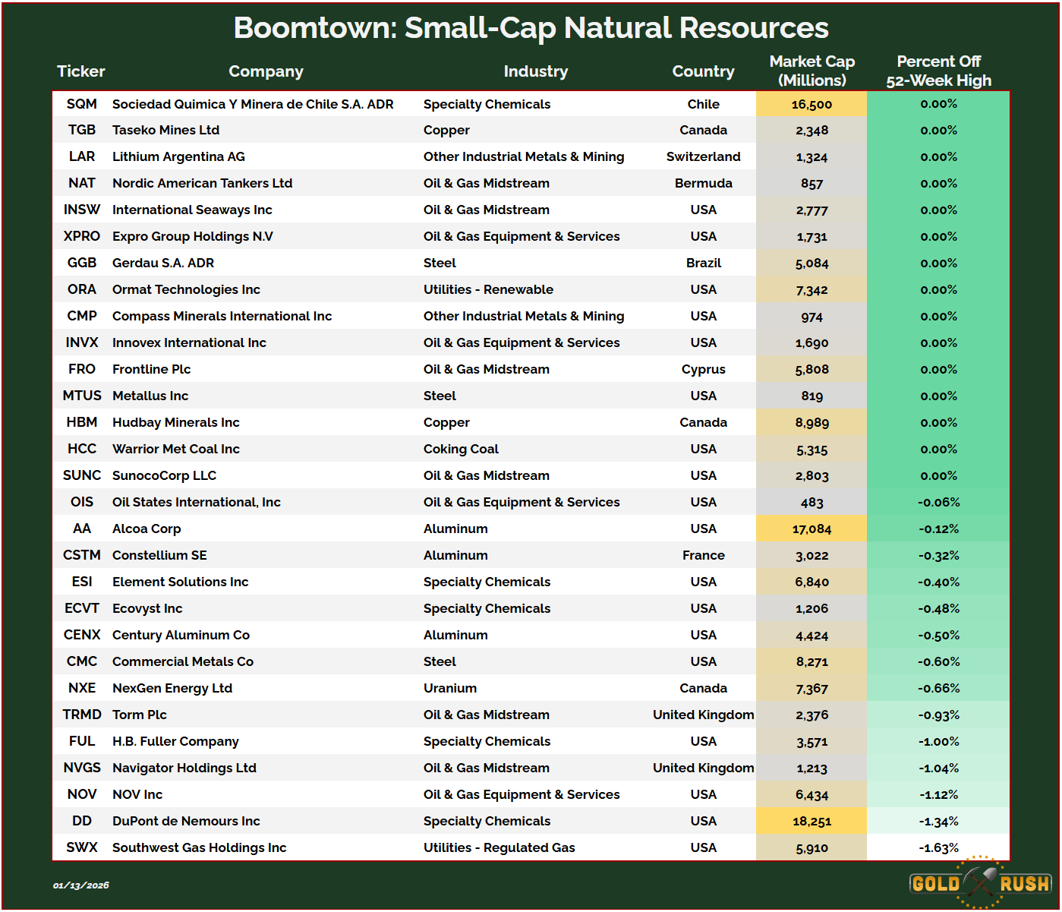1062x912 pixels.
Task: Select the Cyprus country cell for Frontline
Action: tap(703, 369)
